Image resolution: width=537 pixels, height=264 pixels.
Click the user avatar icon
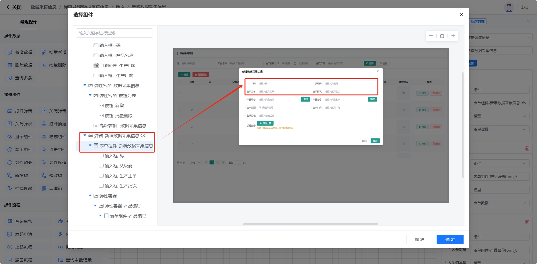(x=509, y=7)
